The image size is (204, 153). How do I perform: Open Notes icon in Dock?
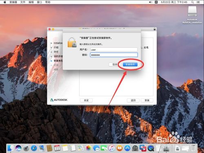pos(65,148)
